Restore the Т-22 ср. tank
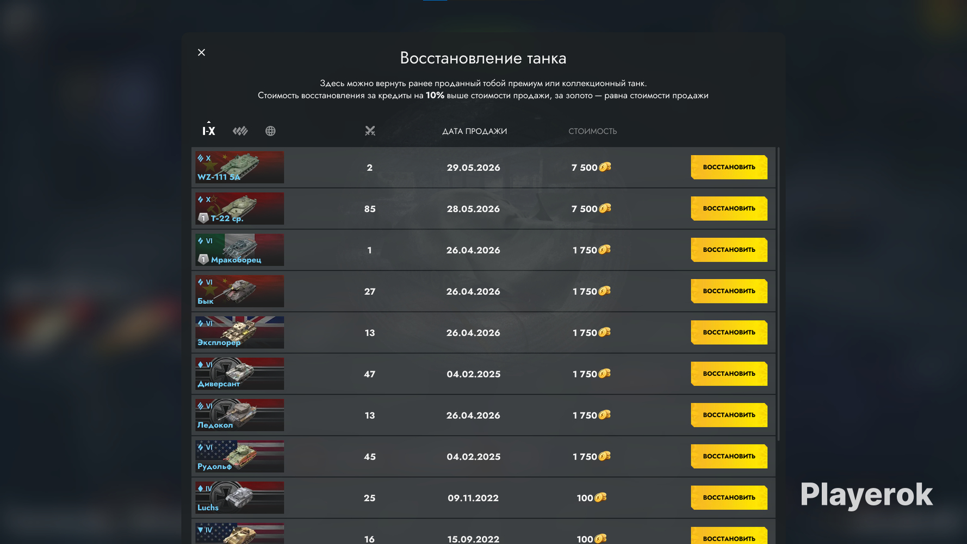This screenshot has width=967, height=544. click(x=729, y=208)
